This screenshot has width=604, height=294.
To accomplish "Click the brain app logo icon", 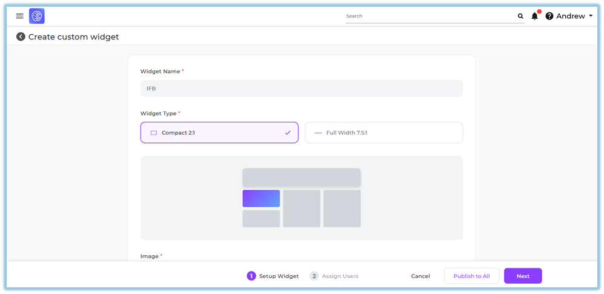I will pyautogui.click(x=37, y=16).
